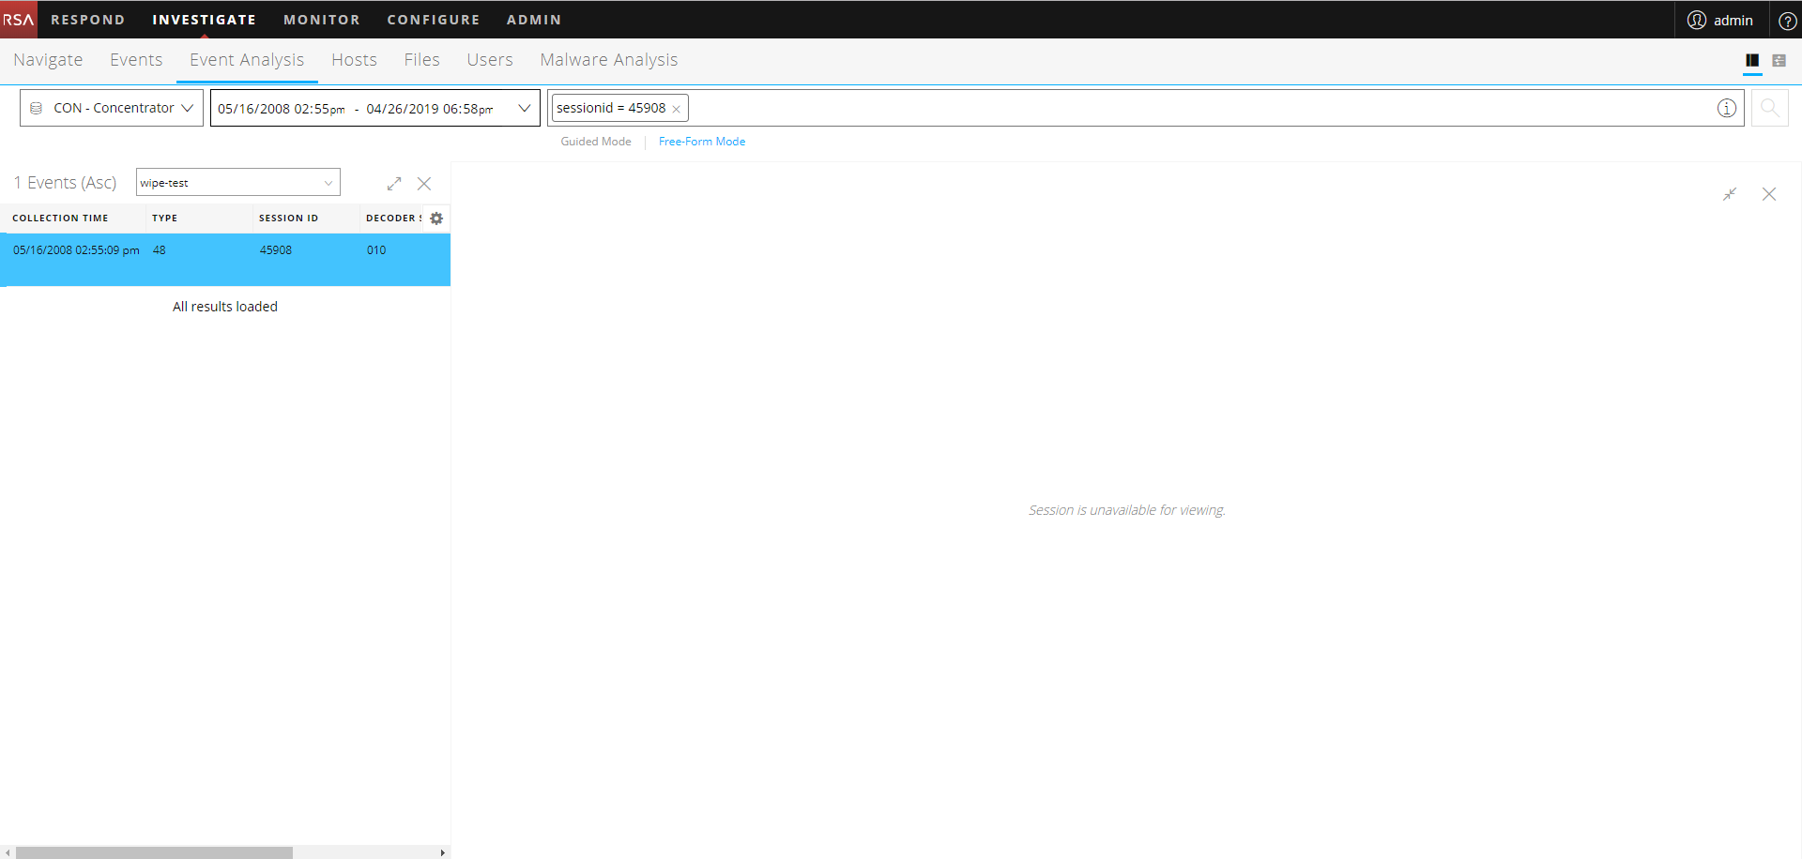
Task: Select the event row with session ID 45908
Action: (225, 250)
